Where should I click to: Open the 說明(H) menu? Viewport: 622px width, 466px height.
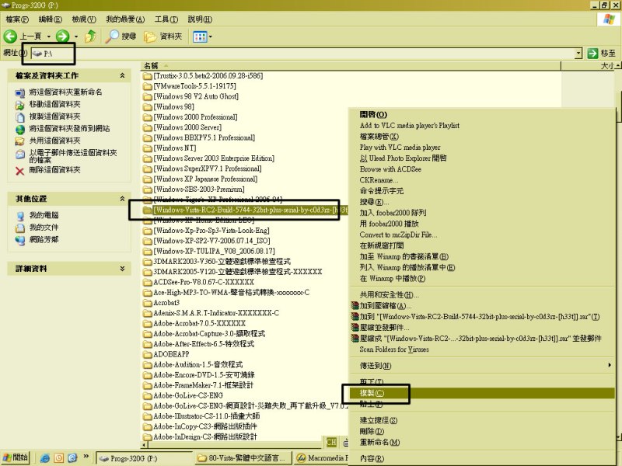pyautogui.click(x=200, y=19)
